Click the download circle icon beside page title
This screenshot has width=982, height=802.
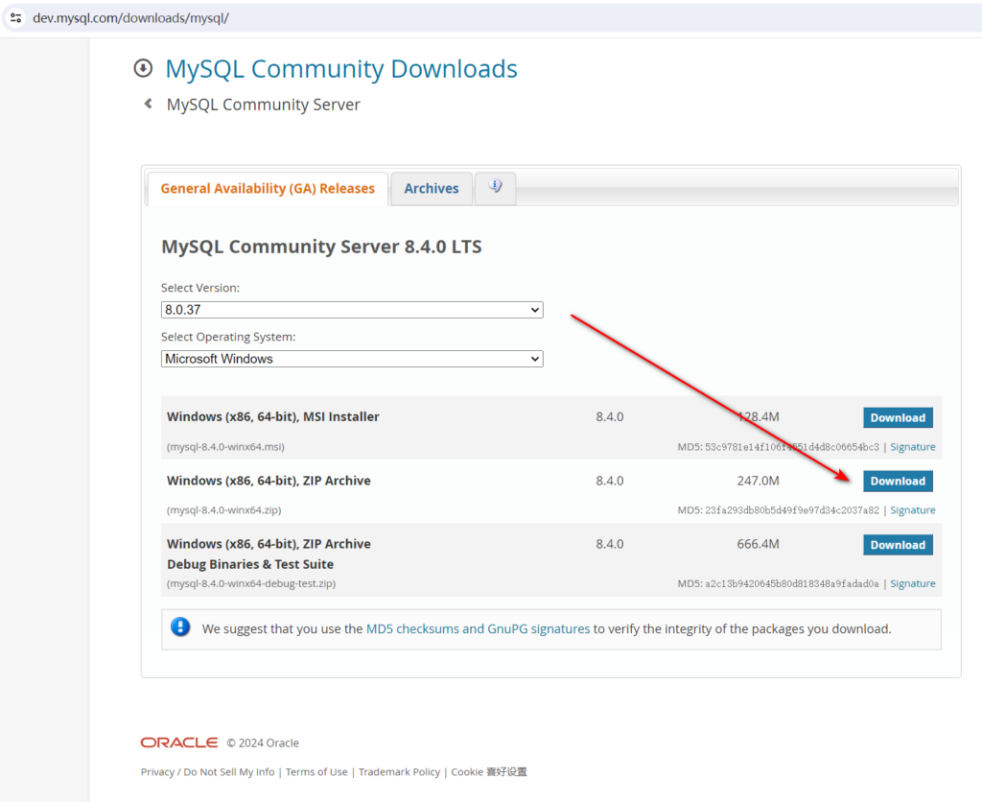144,68
